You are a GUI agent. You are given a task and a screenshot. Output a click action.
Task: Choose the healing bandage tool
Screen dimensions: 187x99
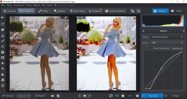[2, 30]
